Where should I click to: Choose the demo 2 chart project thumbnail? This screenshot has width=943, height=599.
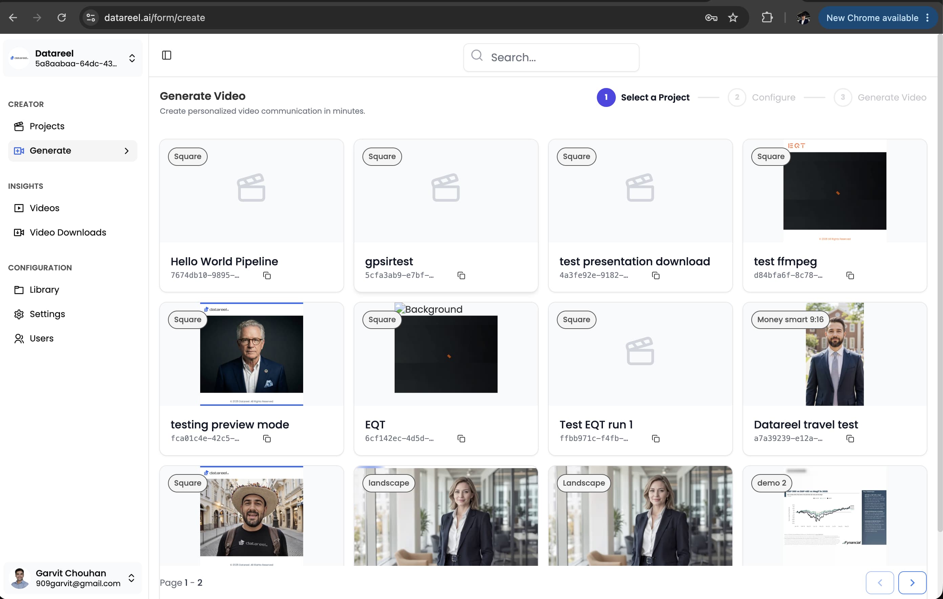pos(835,516)
